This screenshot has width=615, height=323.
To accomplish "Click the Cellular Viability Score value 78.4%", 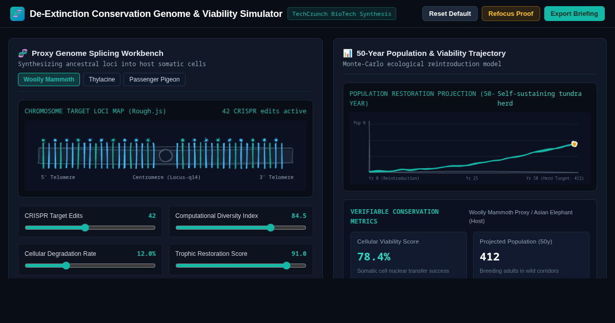I will click(374, 256).
